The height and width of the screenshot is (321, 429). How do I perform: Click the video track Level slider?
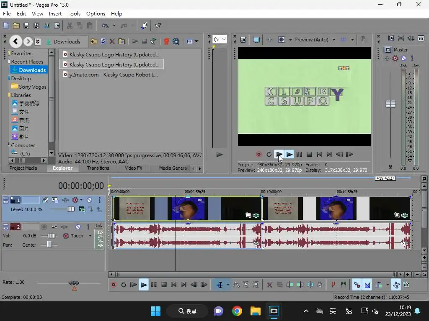pos(70,209)
